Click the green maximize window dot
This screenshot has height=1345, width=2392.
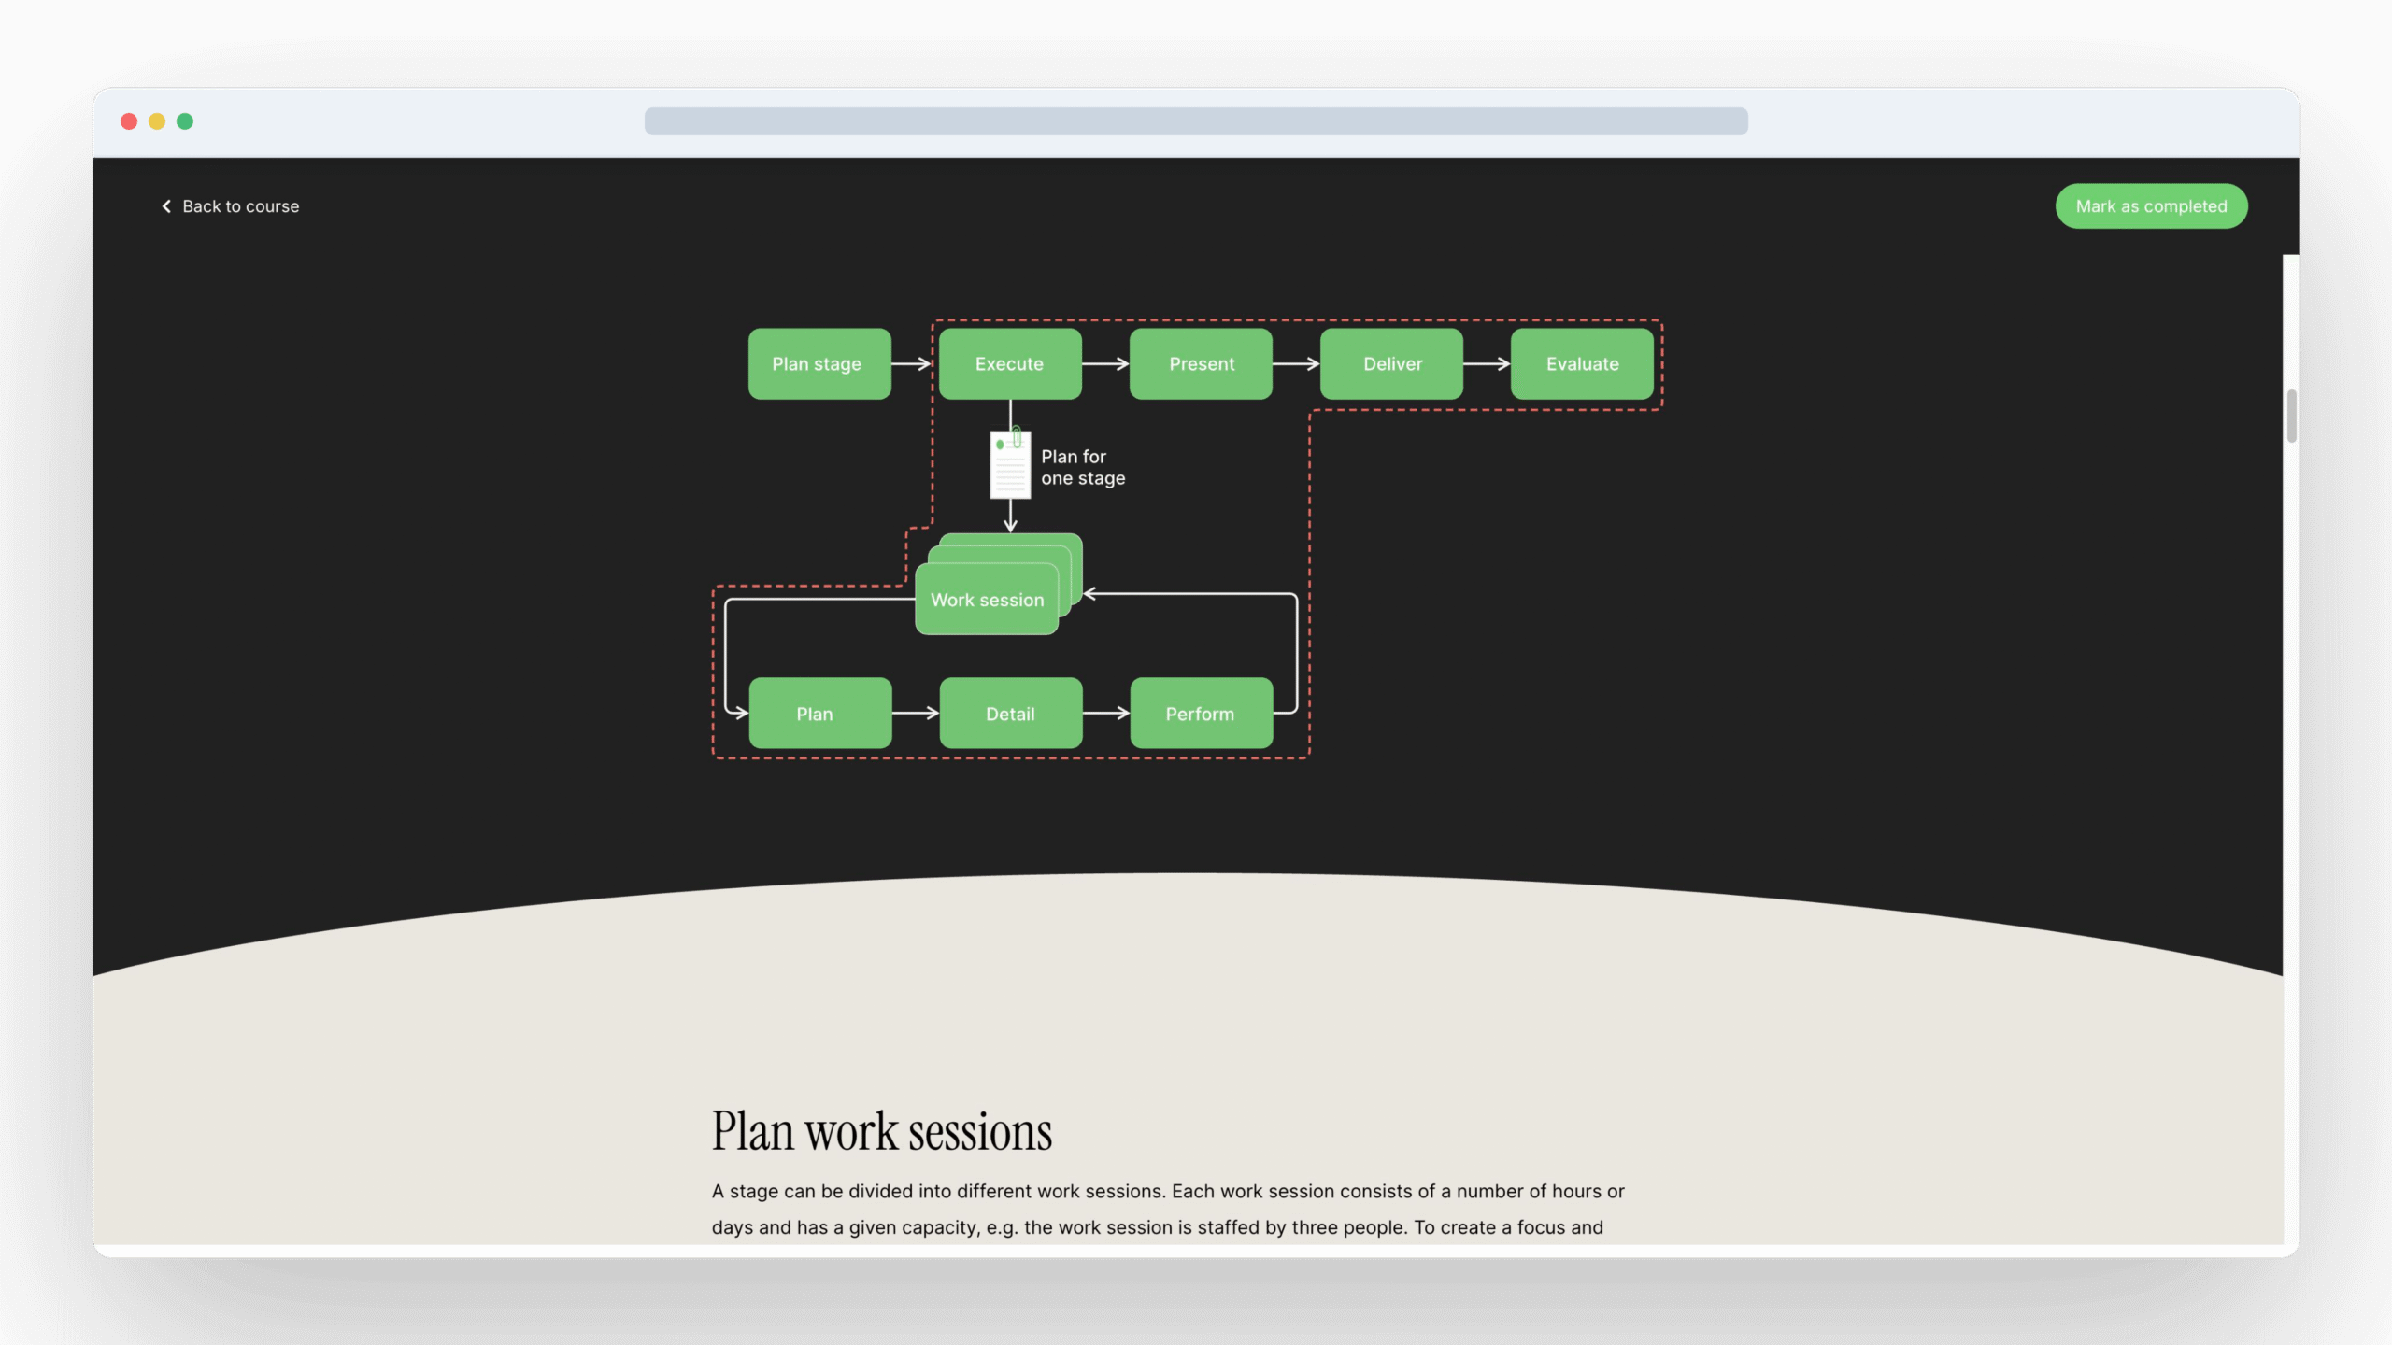click(185, 121)
